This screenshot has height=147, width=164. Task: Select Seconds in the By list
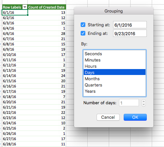pos(114,54)
